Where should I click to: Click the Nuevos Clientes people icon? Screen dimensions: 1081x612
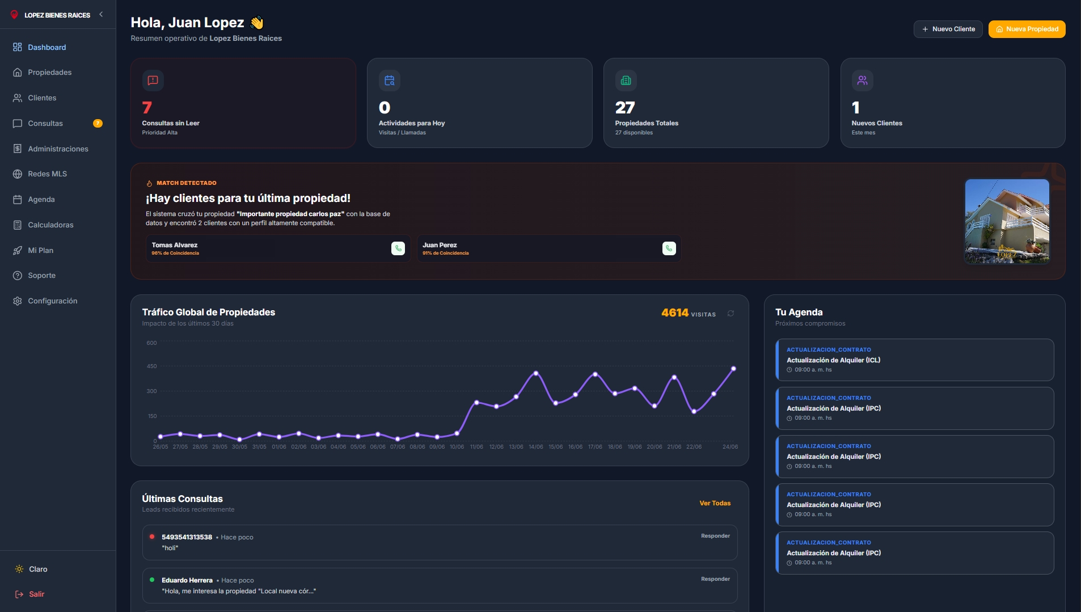pyautogui.click(x=863, y=81)
